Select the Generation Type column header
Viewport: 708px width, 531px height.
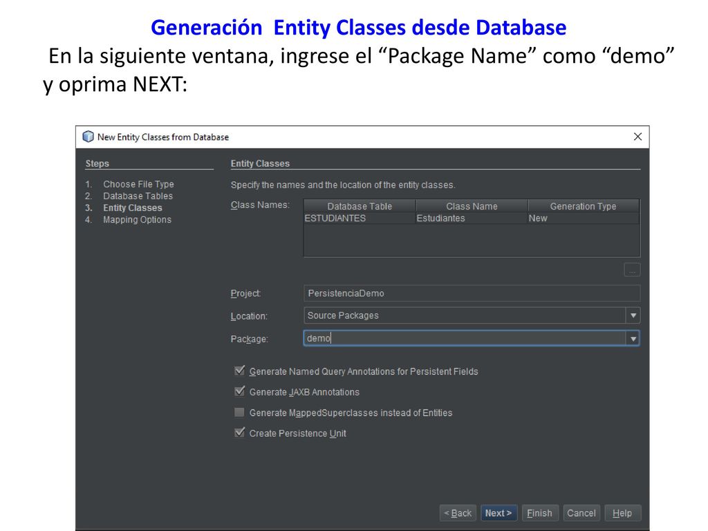[x=584, y=206]
